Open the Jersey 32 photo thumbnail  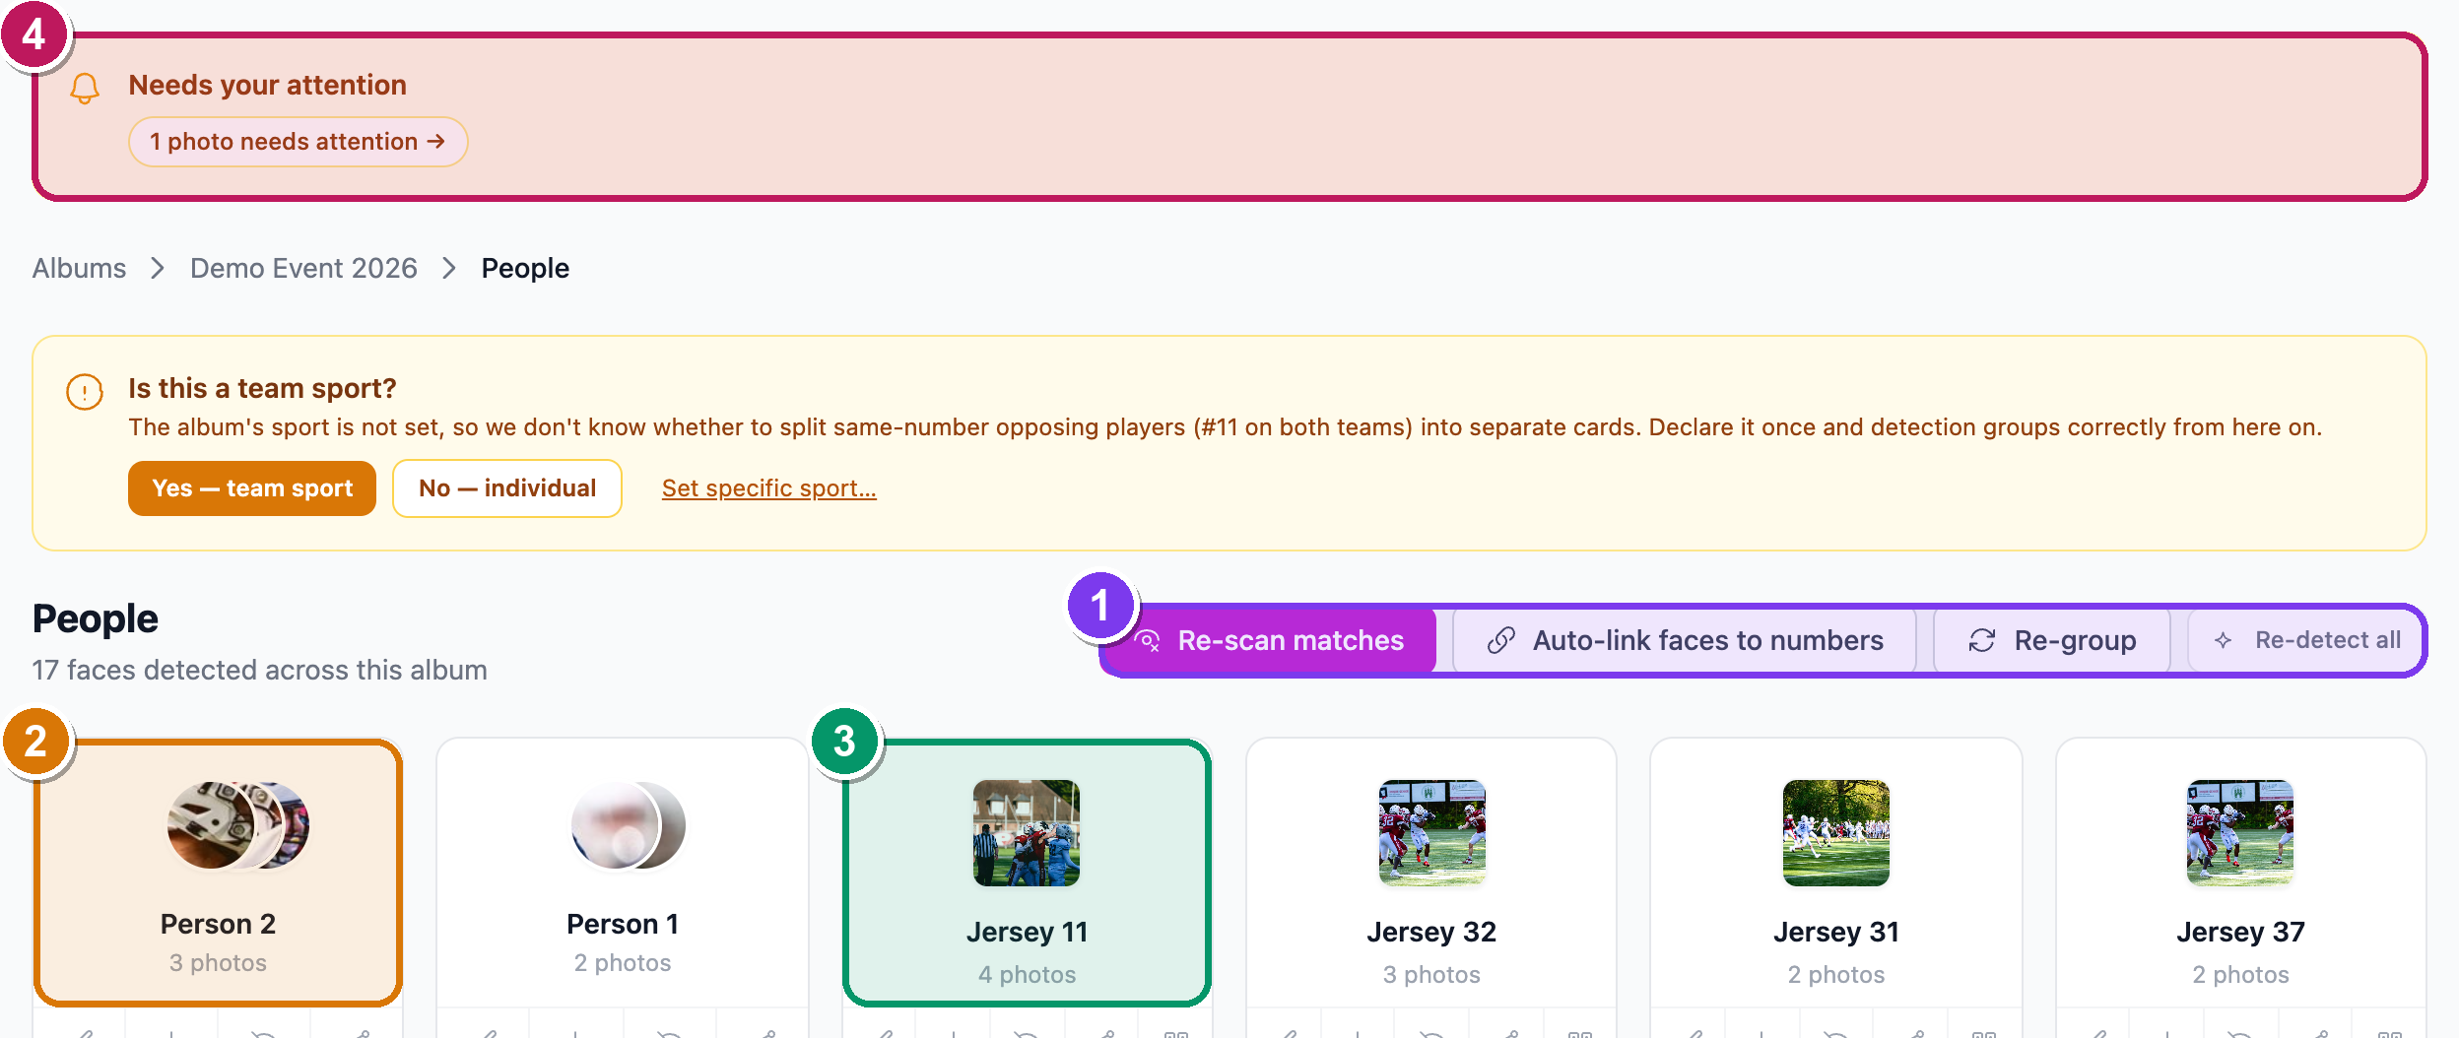pyautogui.click(x=1432, y=833)
